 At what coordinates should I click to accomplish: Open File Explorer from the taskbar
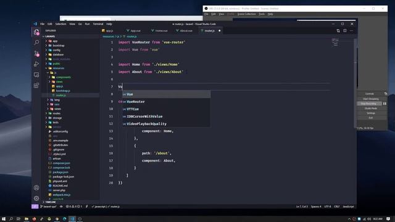tap(26, 219)
